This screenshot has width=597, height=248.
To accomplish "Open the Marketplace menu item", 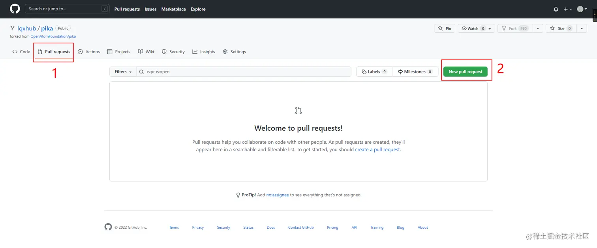I will (x=173, y=9).
